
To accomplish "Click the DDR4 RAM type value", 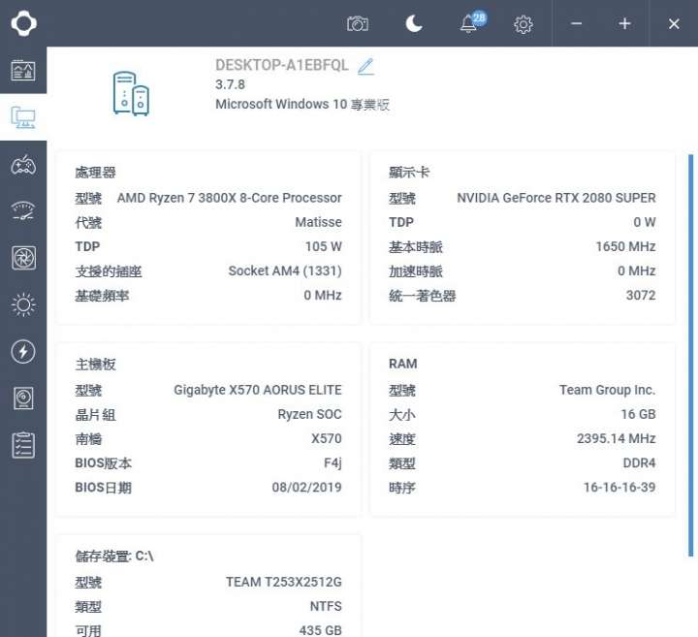I will [x=639, y=462].
